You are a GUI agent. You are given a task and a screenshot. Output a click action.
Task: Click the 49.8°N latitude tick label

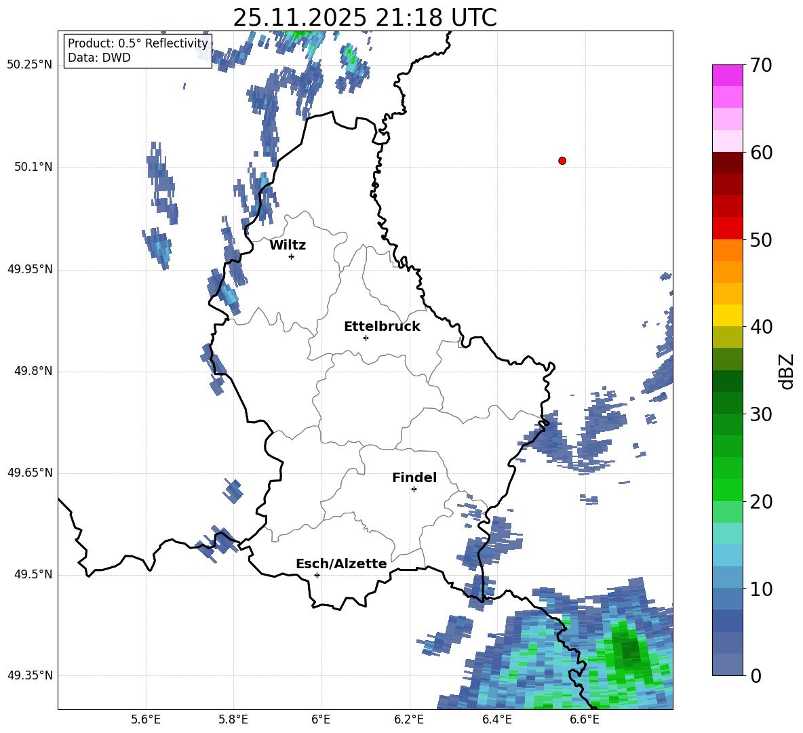pos(33,371)
